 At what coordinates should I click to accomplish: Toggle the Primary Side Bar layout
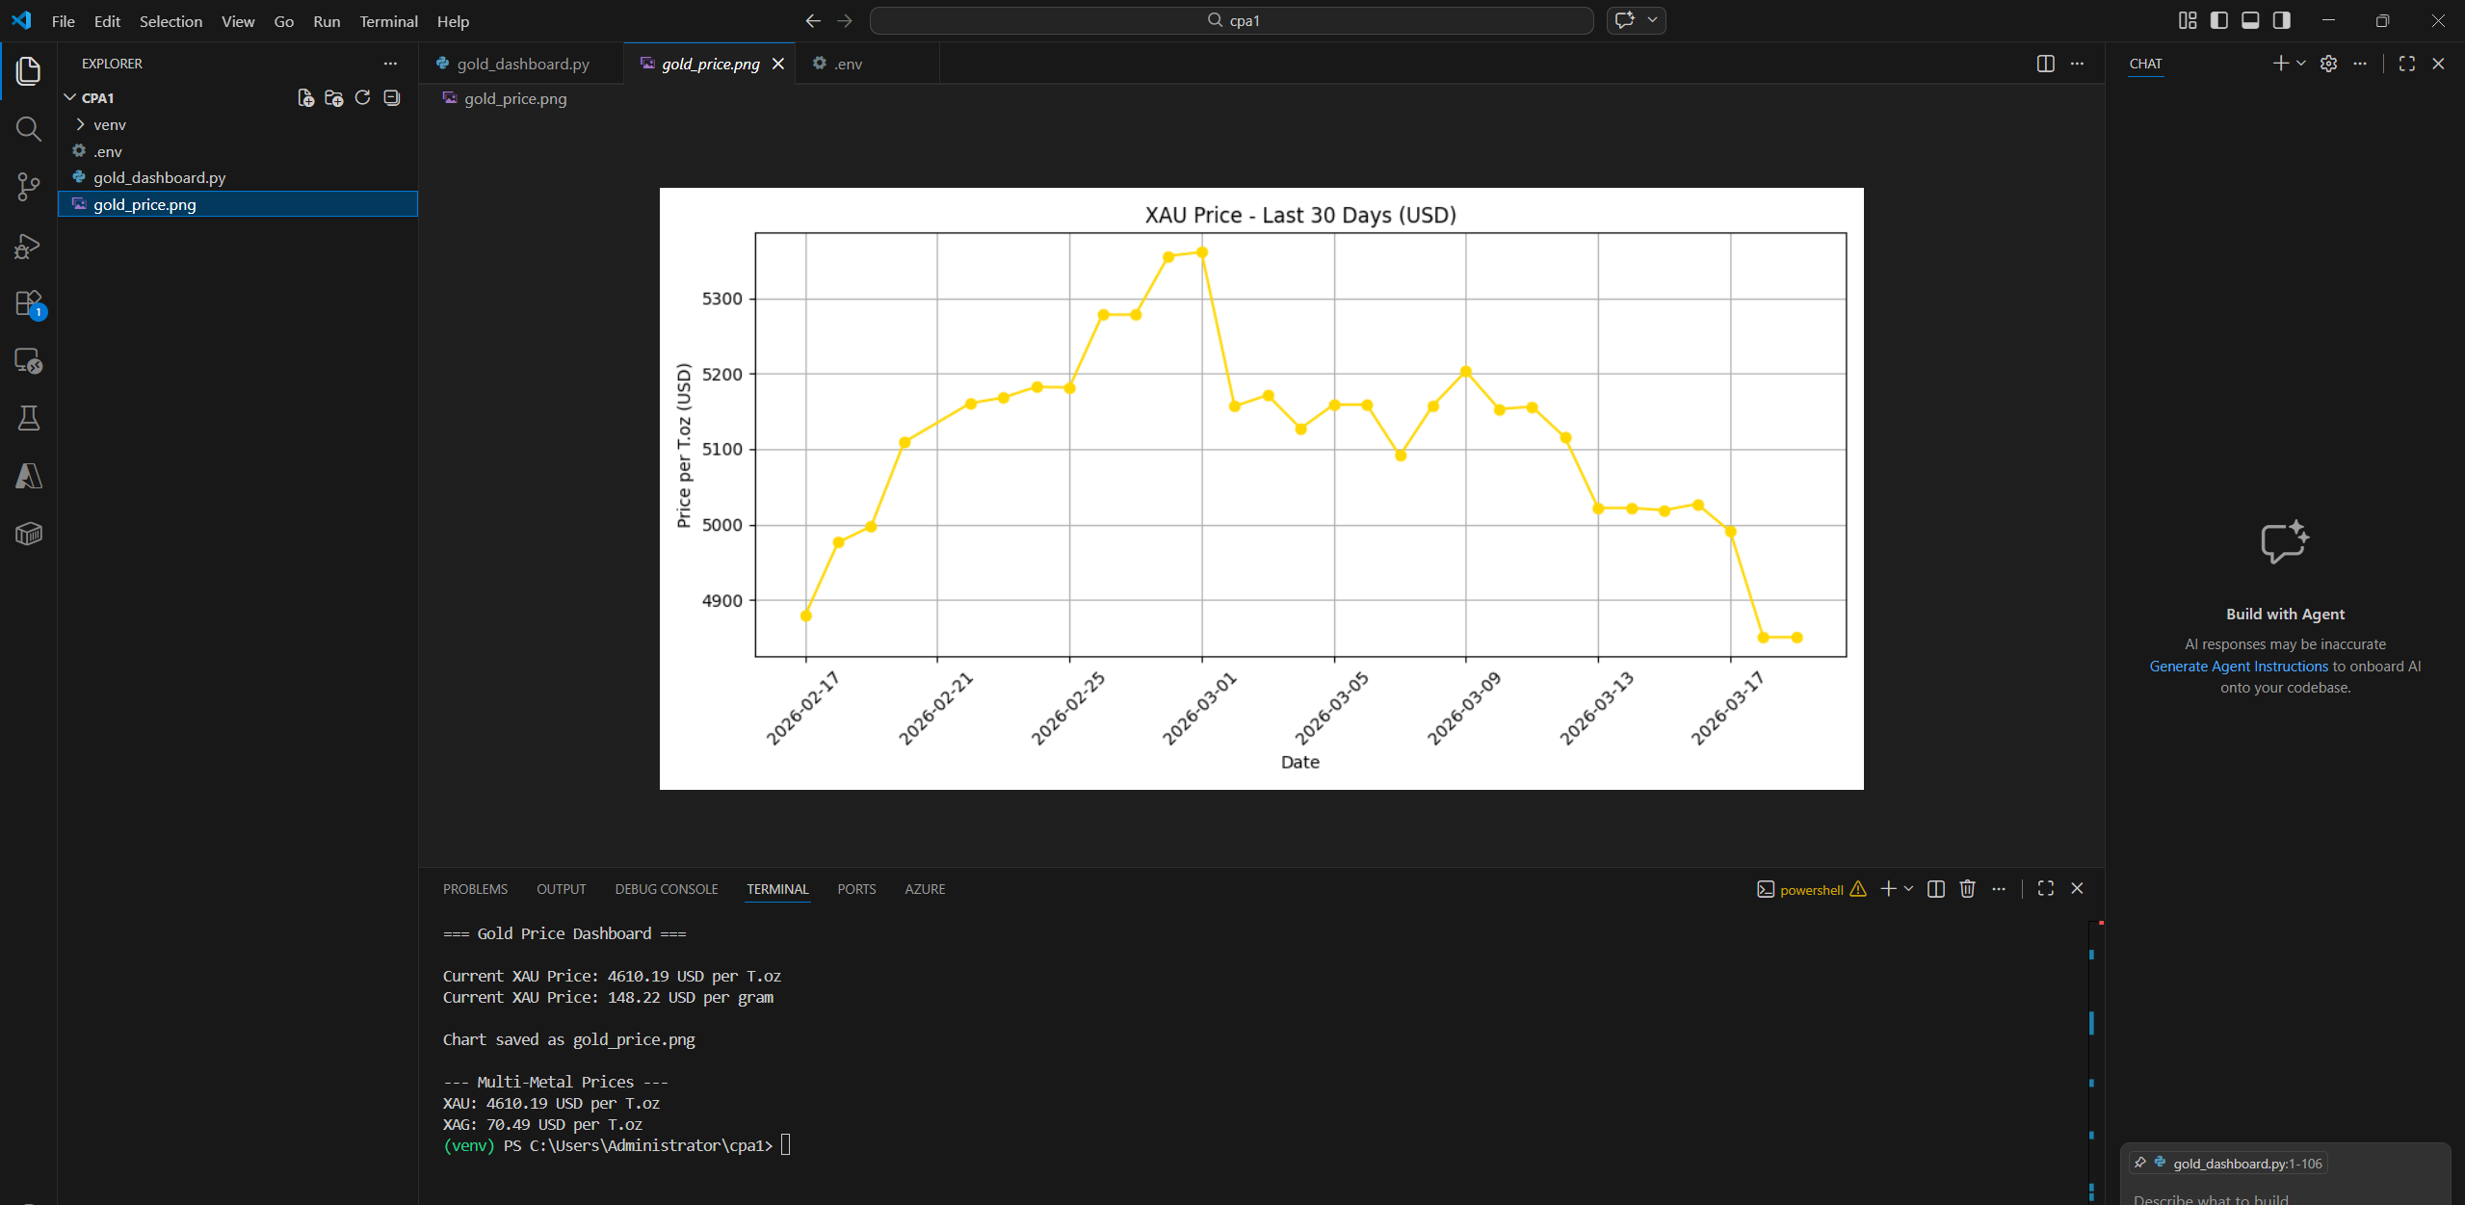[2218, 20]
